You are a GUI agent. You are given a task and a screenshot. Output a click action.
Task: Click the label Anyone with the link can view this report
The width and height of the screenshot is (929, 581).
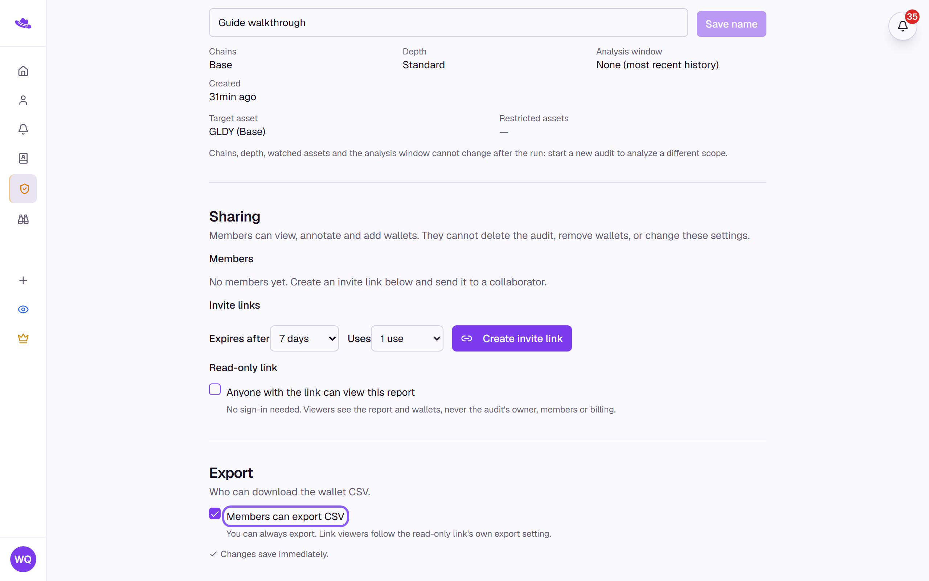click(320, 392)
